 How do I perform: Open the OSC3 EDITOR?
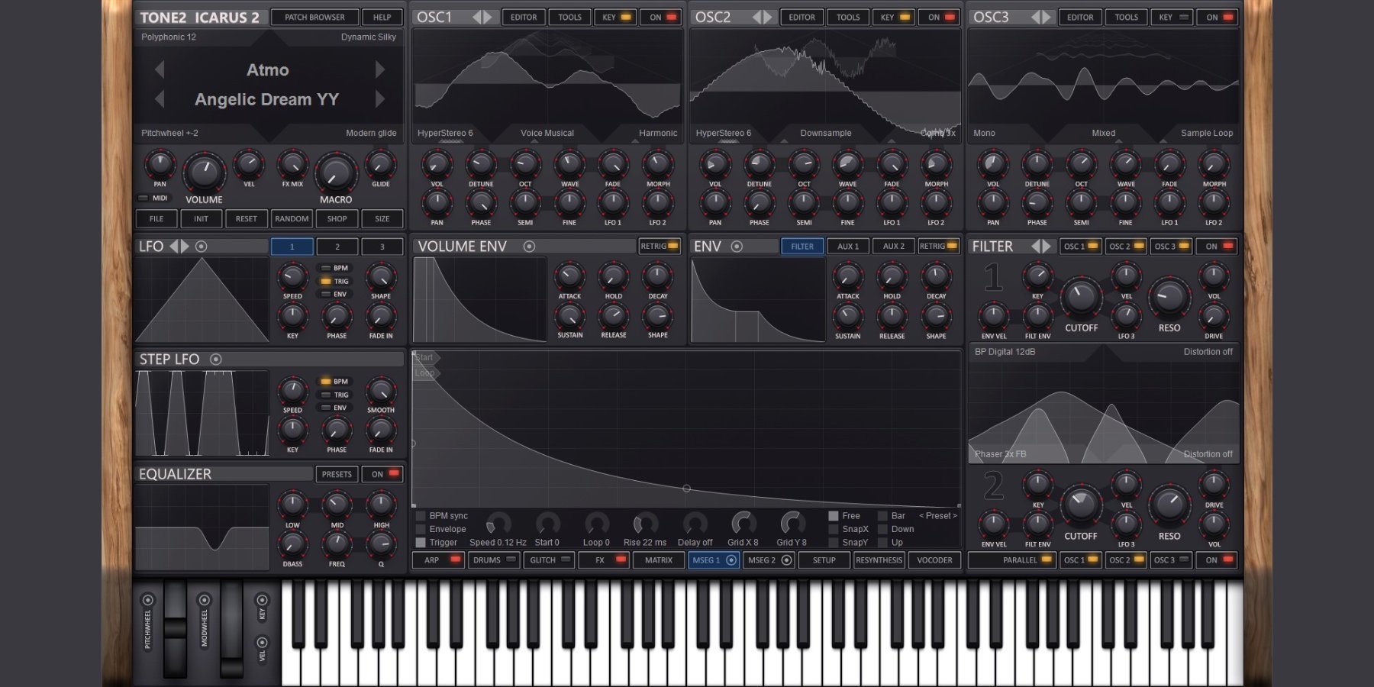coord(1080,17)
